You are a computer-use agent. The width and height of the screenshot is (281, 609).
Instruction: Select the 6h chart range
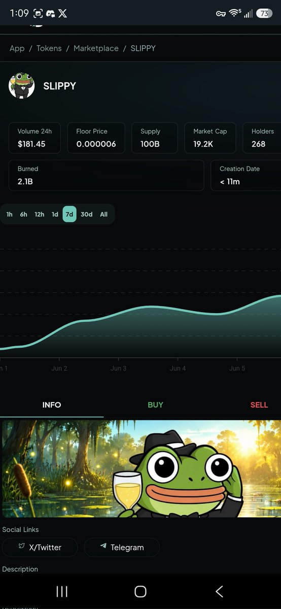[24, 214]
